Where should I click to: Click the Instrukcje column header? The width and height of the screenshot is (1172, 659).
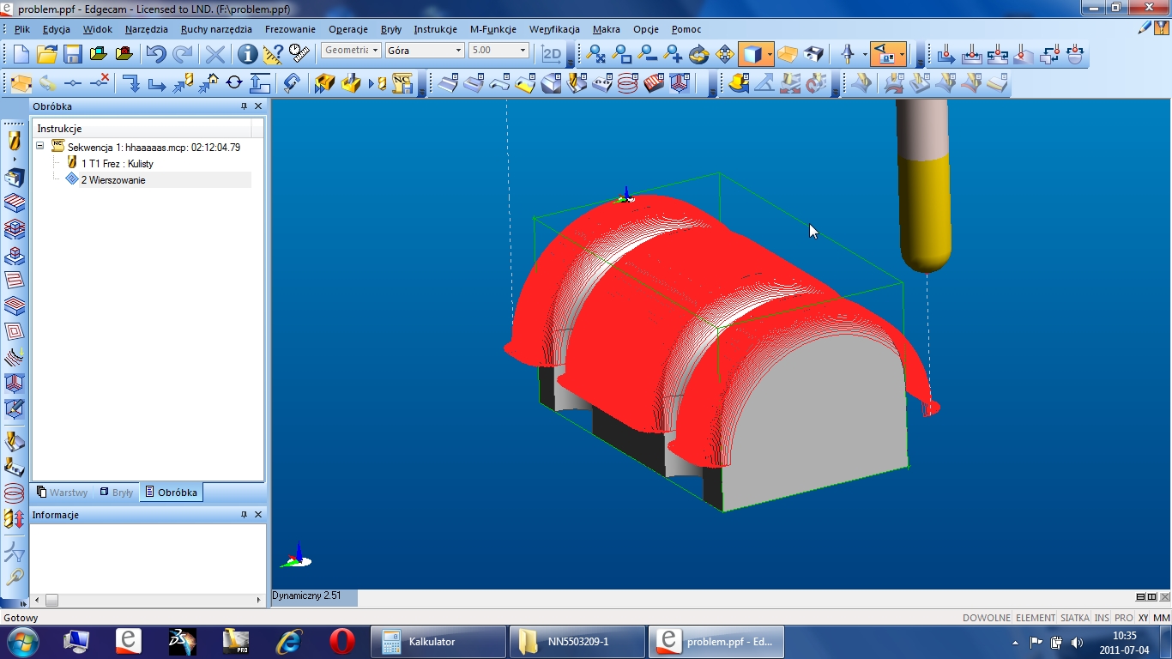pyautogui.click(x=142, y=129)
